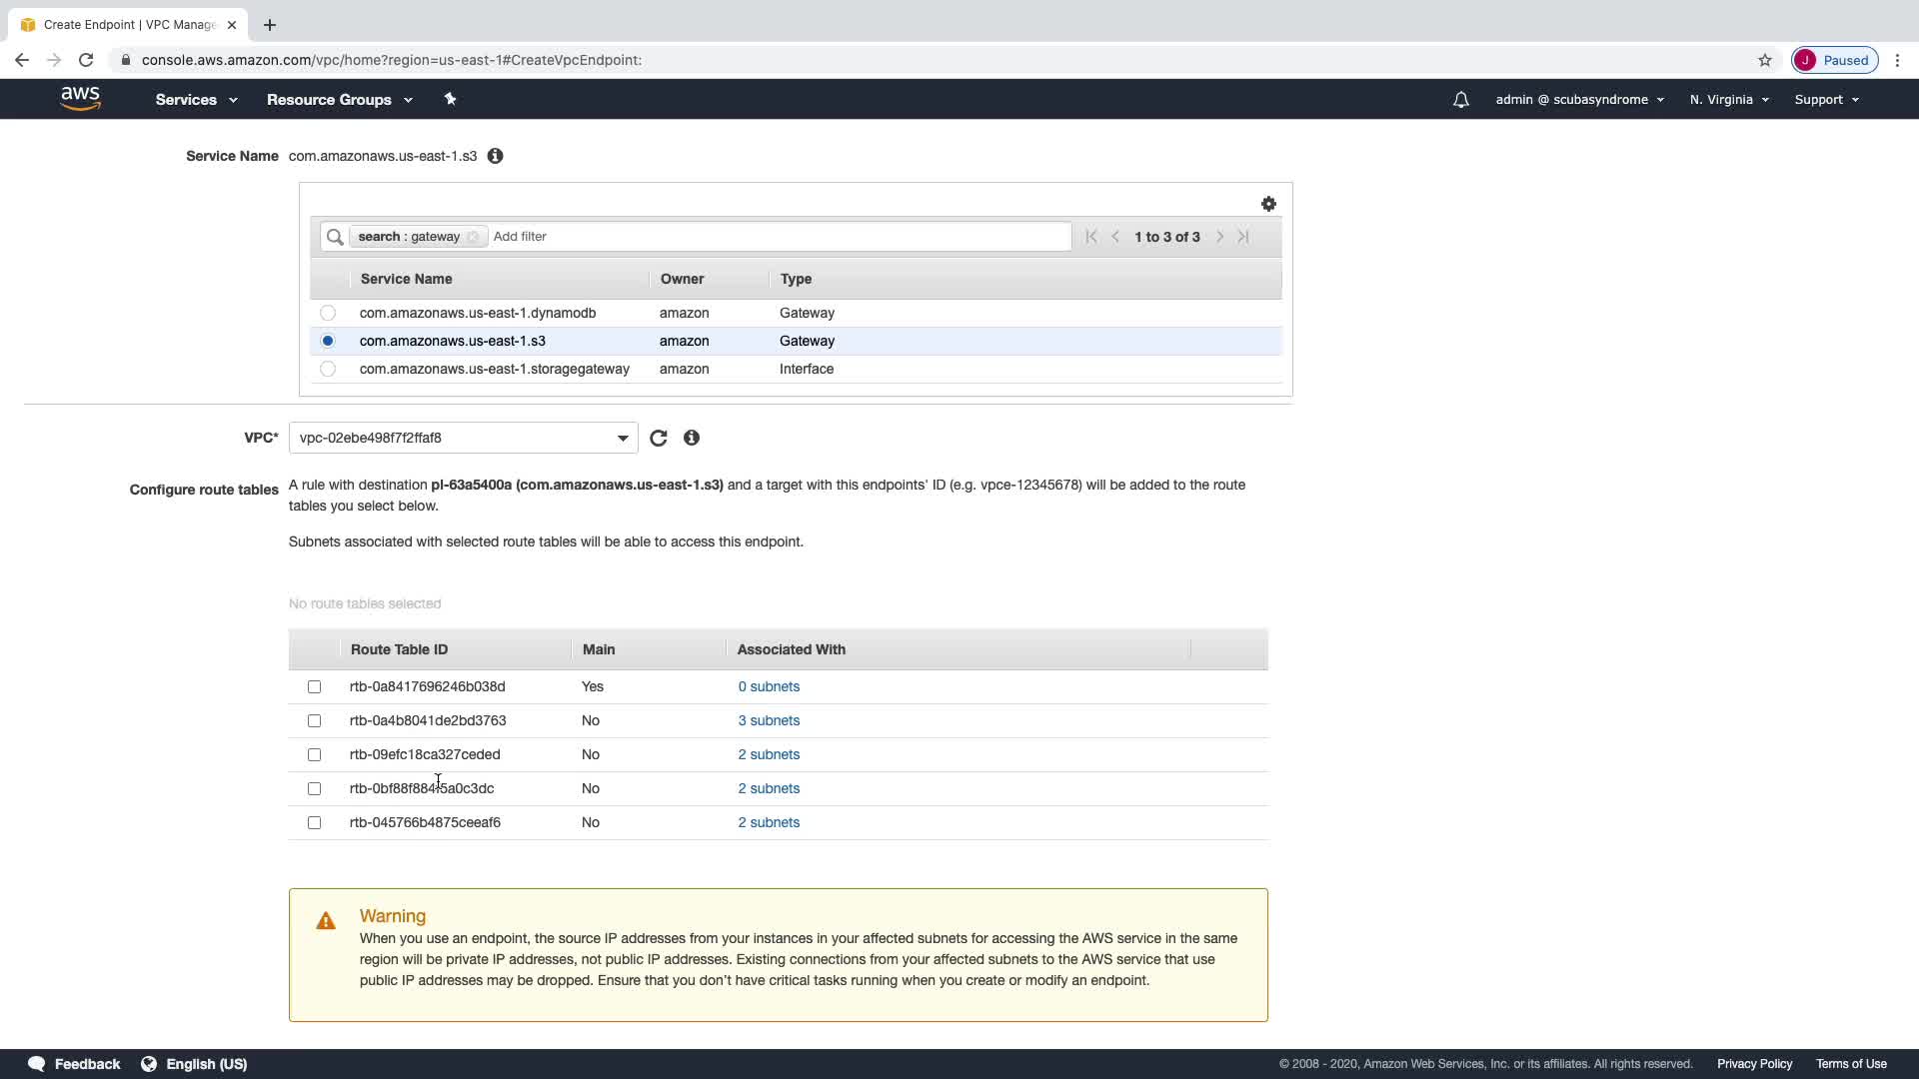Expand the N. Virginia region menu
Screen dimensions: 1919x1079
(x=1728, y=100)
